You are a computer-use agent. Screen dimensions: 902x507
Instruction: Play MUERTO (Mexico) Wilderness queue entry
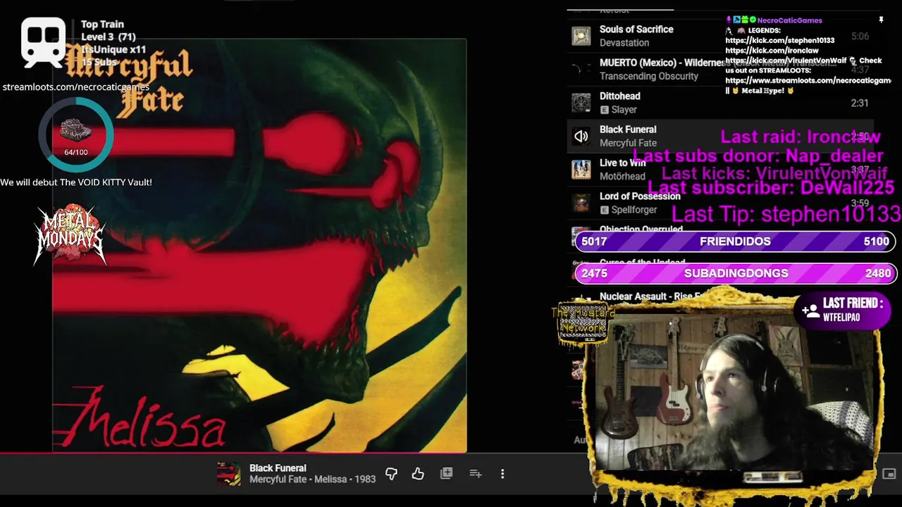(x=720, y=69)
